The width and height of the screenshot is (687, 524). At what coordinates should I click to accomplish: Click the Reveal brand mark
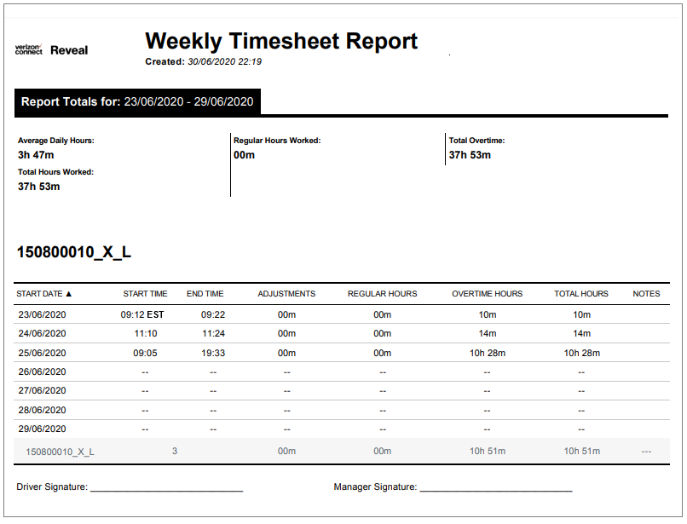point(68,50)
